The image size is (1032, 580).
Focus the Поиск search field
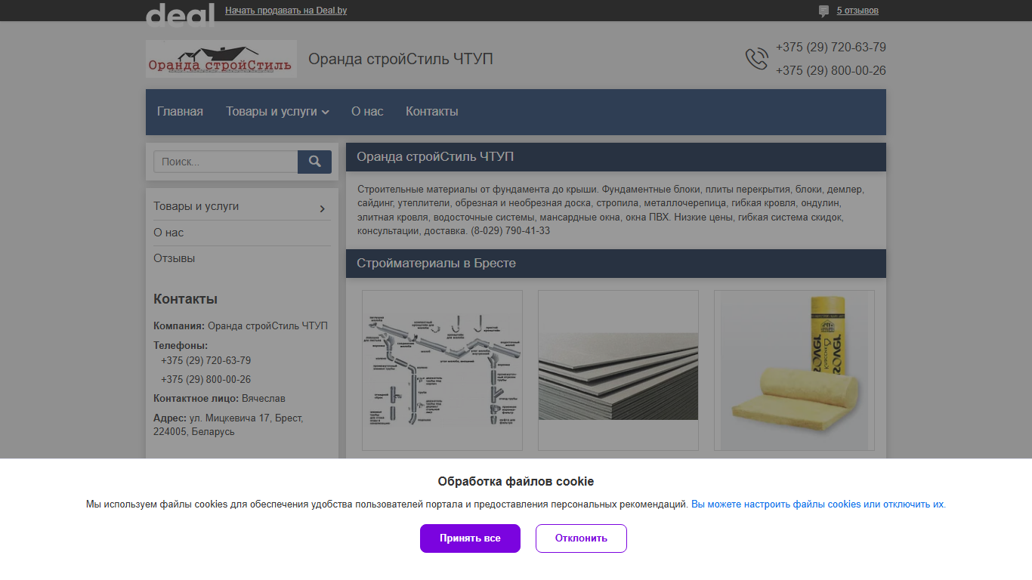(x=225, y=162)
